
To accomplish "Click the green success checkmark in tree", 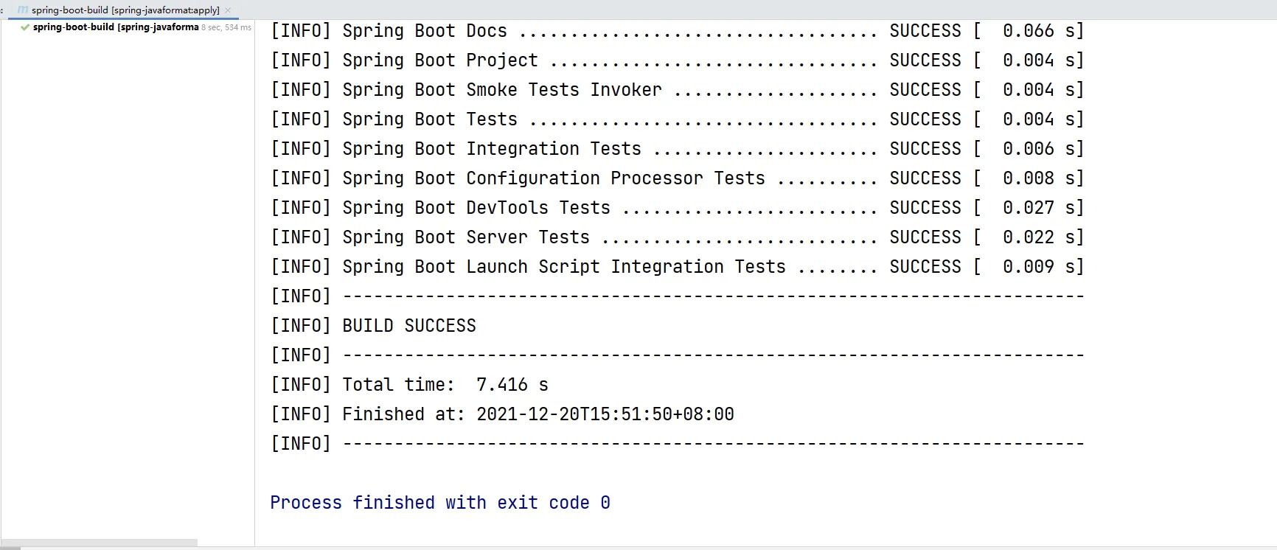I will pos(25,27).
